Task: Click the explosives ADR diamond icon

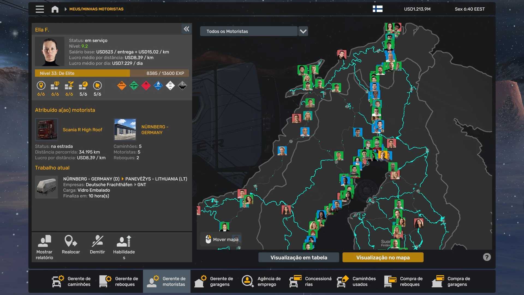Action: tap(122, 85)
